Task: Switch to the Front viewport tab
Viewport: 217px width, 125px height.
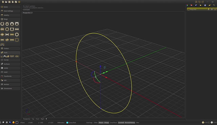Action: (x=38, y=119)
